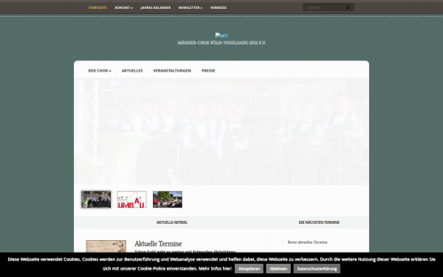This screenshot has width=443, height=277.
Task: Click the Die nächsten Termine header
Action: [319, 222]
